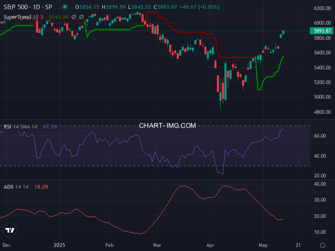Click current price label 5893.87
The image size is (335, 251).
coord(322,31)
